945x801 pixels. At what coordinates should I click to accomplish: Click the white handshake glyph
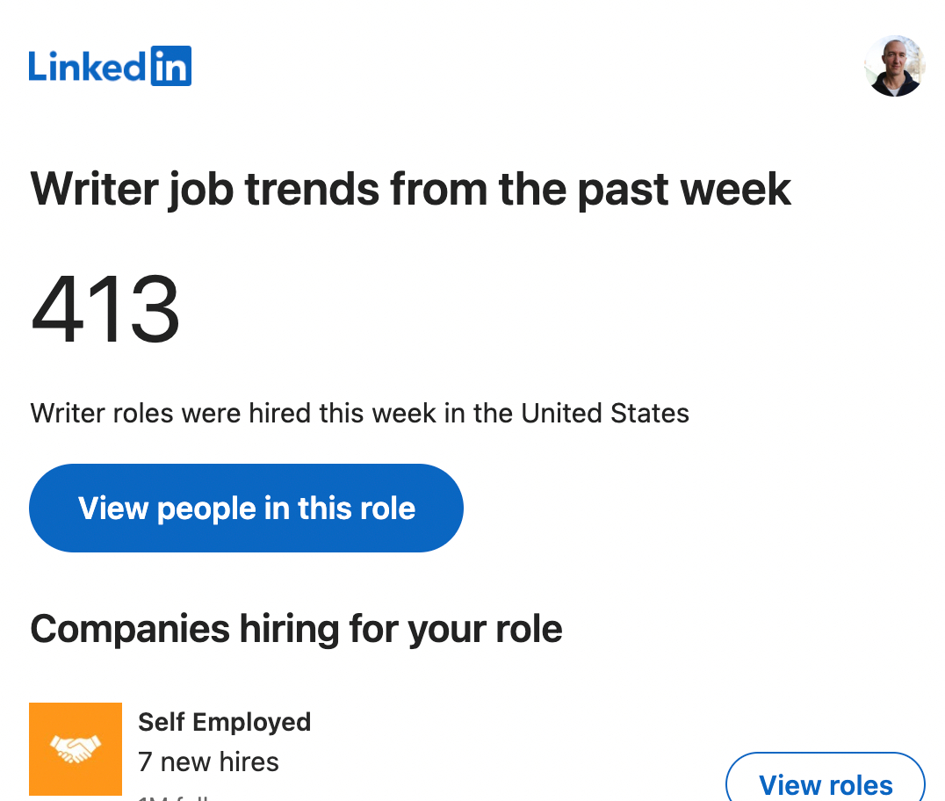point(76,749)
